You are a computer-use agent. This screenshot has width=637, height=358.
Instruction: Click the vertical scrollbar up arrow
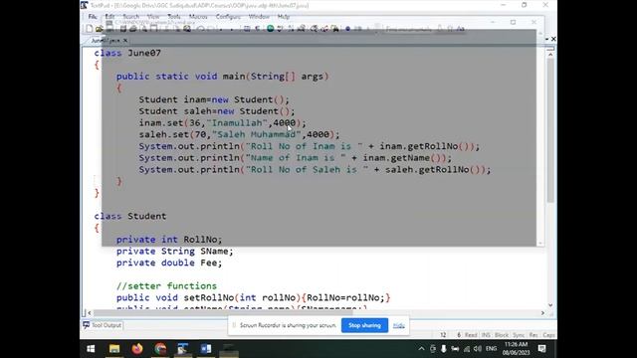click(550, 54)
